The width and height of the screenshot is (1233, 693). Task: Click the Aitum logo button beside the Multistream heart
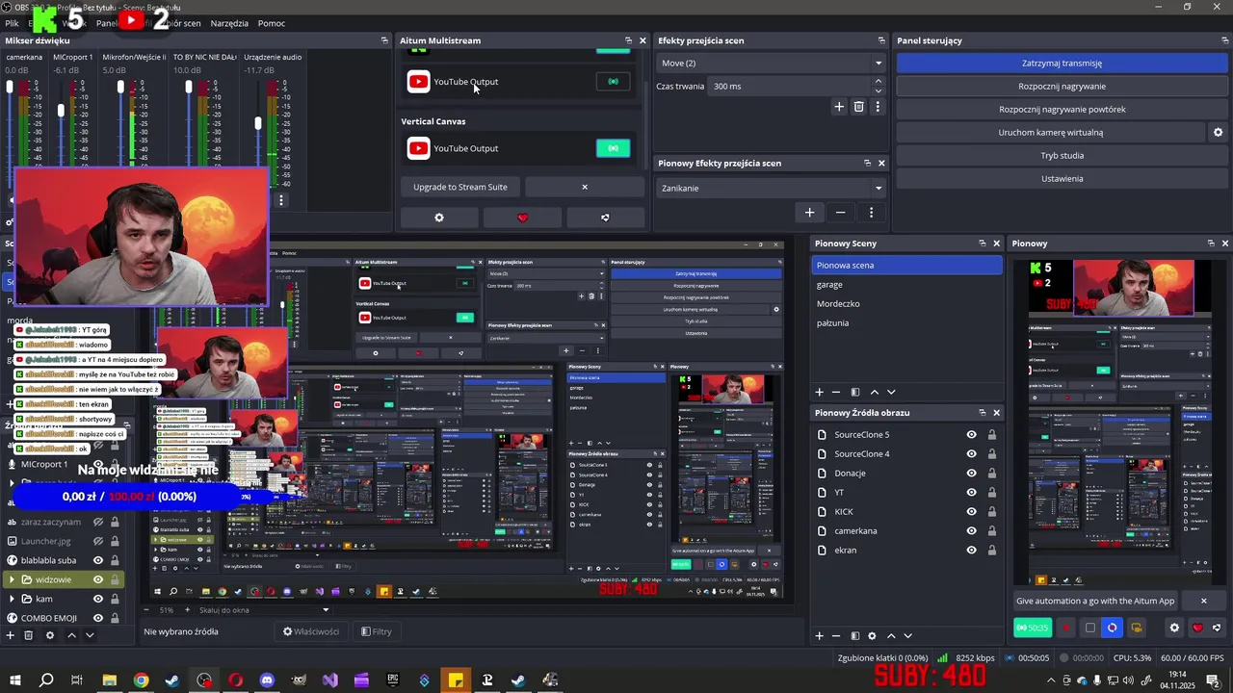pos(605,218)
